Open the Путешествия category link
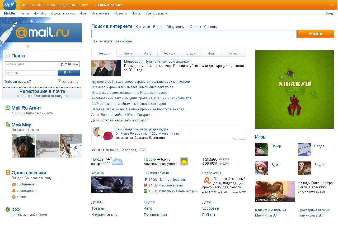Viewport: 338px width, 226px height. point(155,215)
